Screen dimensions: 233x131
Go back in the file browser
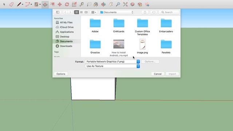(x=65, y=12)
